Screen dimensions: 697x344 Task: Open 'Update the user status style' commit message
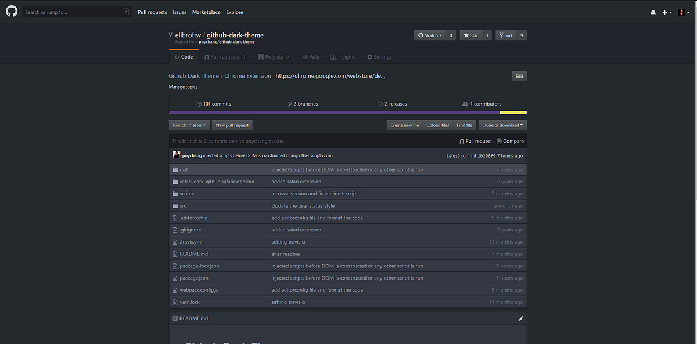click(x=303, y=205)
